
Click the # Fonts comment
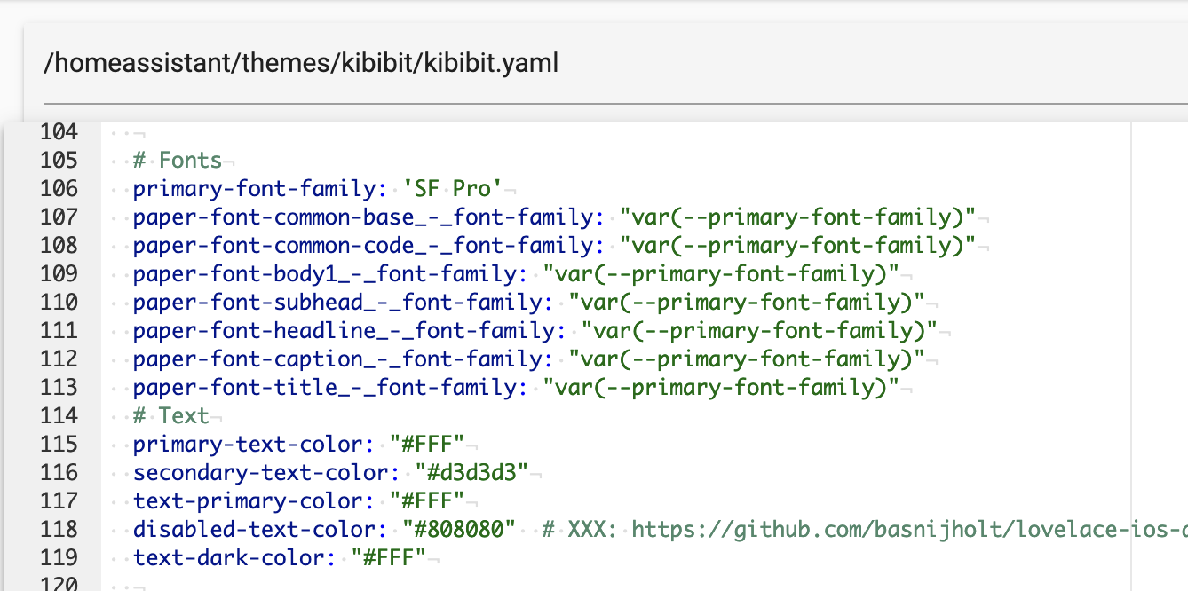(177, 160)
